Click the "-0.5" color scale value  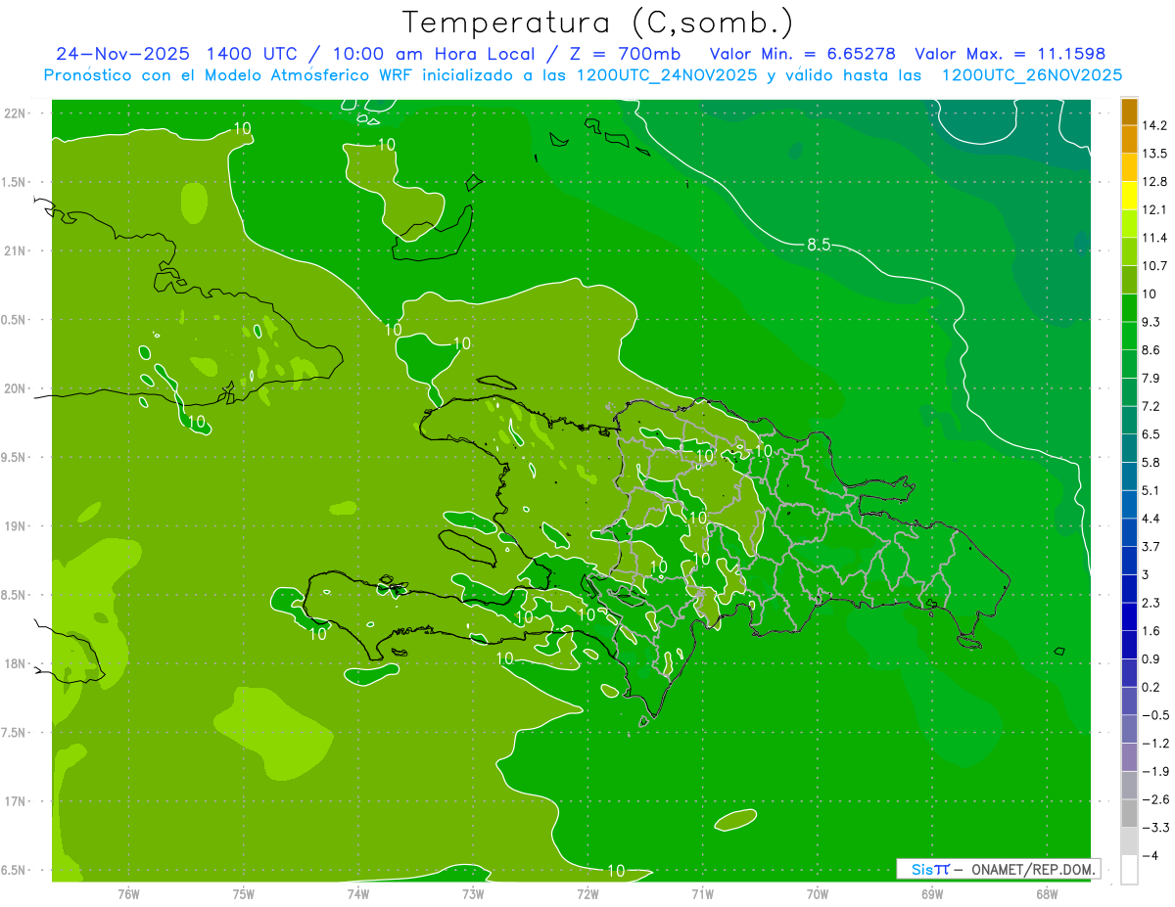pos(1154,715)
